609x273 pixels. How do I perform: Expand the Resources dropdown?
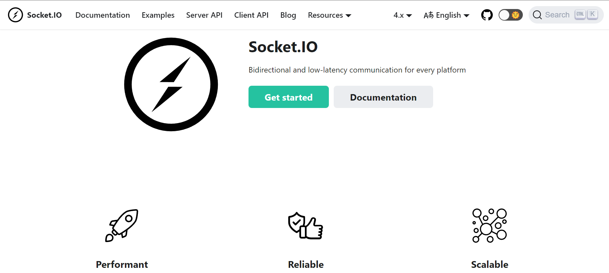click(x=330, y=15)
